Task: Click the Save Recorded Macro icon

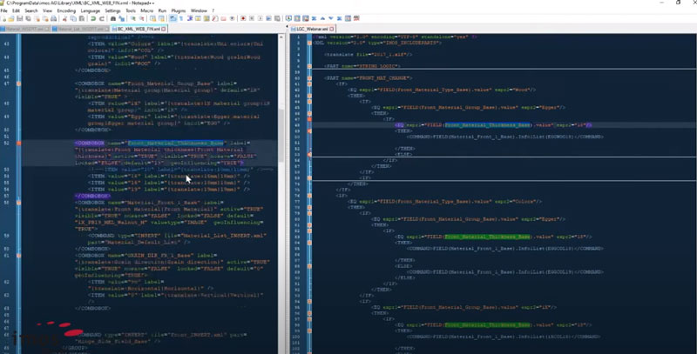Action: 277,18
